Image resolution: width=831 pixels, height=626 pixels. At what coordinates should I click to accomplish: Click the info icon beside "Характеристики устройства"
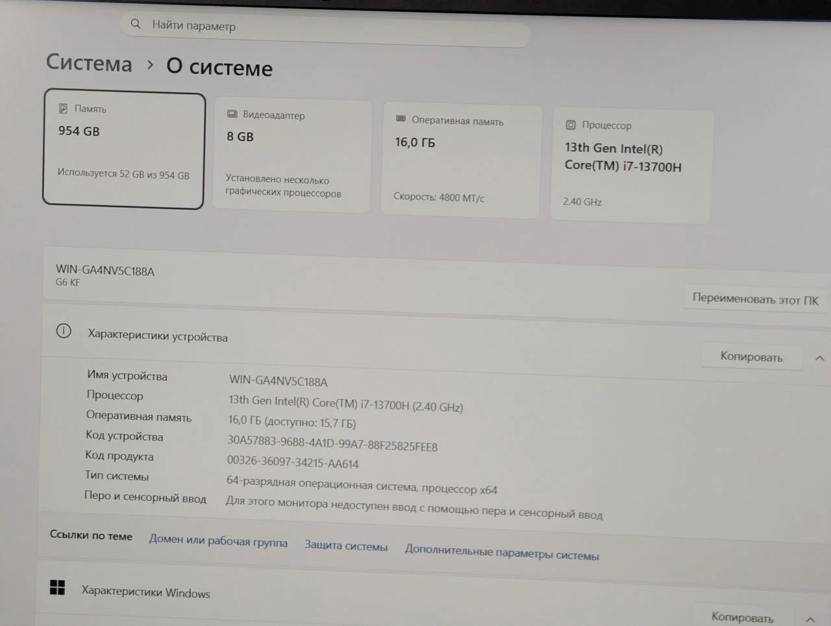pyautogui.click(x=64, y=331)
